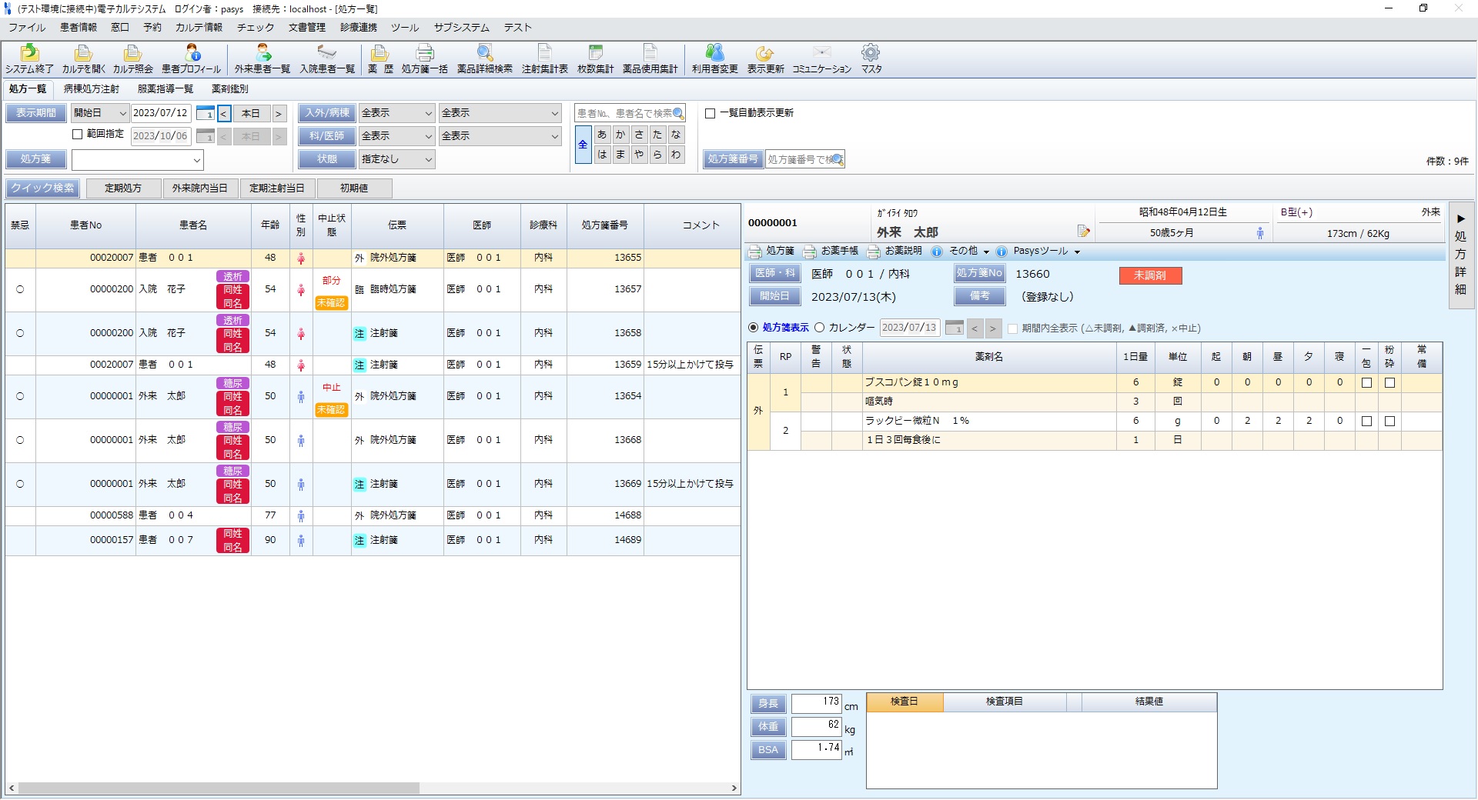Click the 定期処方 quick search button
Viewport: 1478px width, 800px height.
123,188
